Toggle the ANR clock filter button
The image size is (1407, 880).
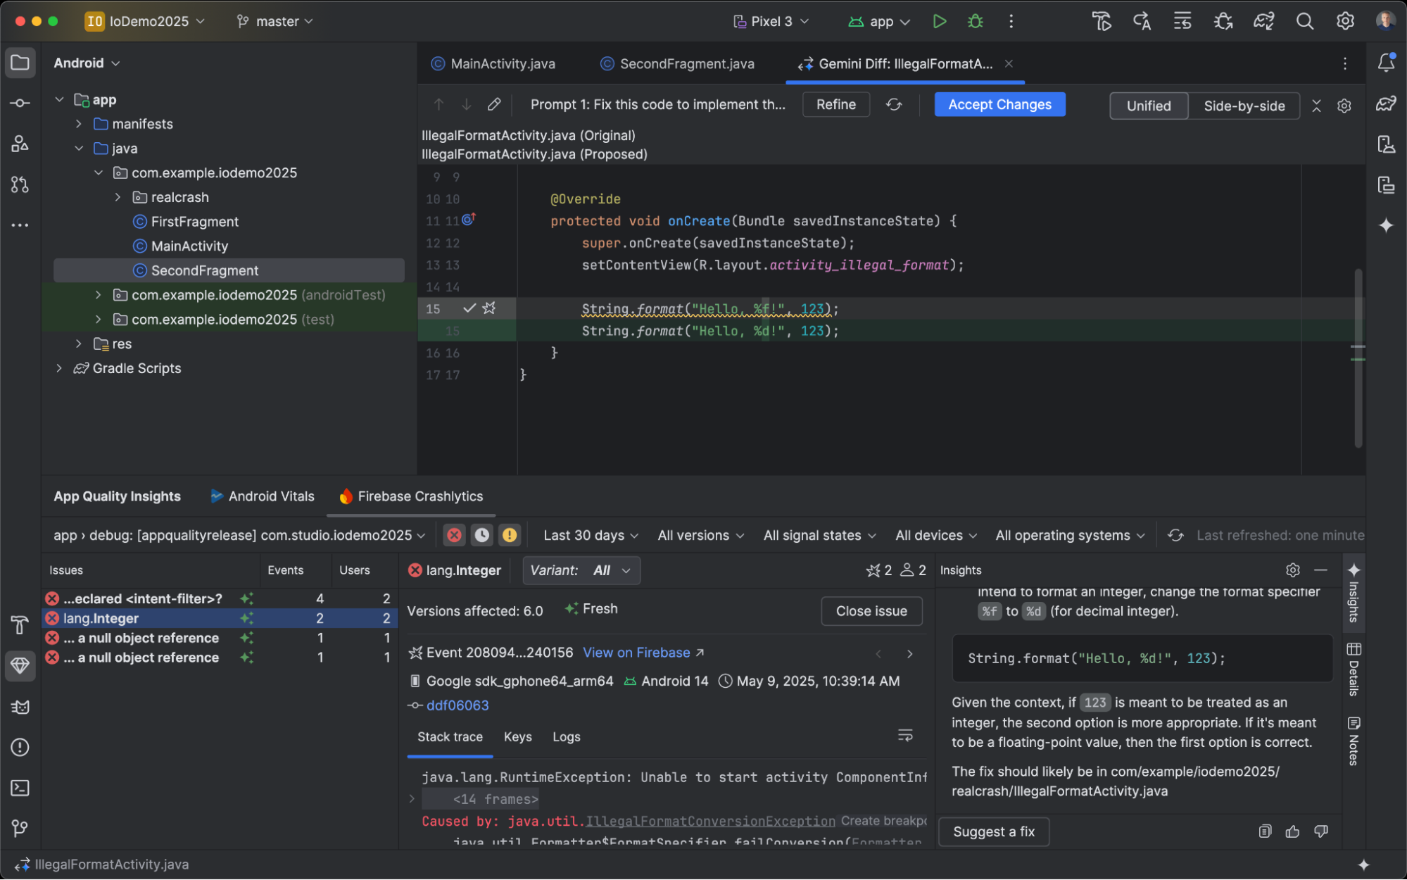tap(482, 535)
